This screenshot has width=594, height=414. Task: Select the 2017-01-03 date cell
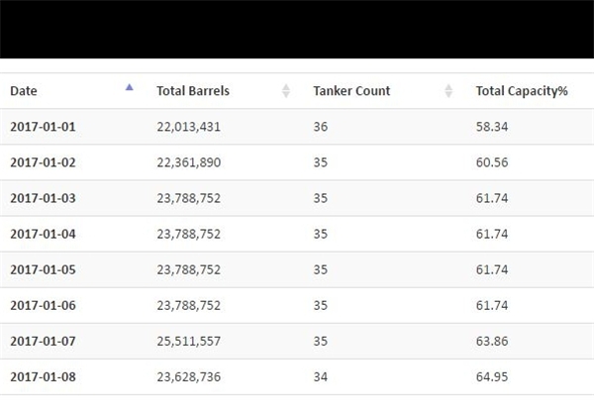coord(43,198)
